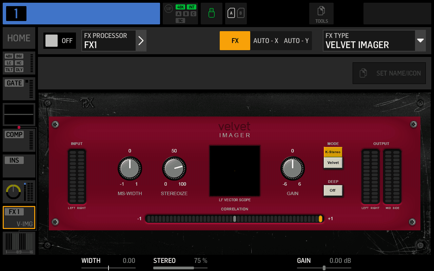The height and width of the screenshot is (271, 434).
Task: Turn on the DEEP setting
Action: point(333,190)
